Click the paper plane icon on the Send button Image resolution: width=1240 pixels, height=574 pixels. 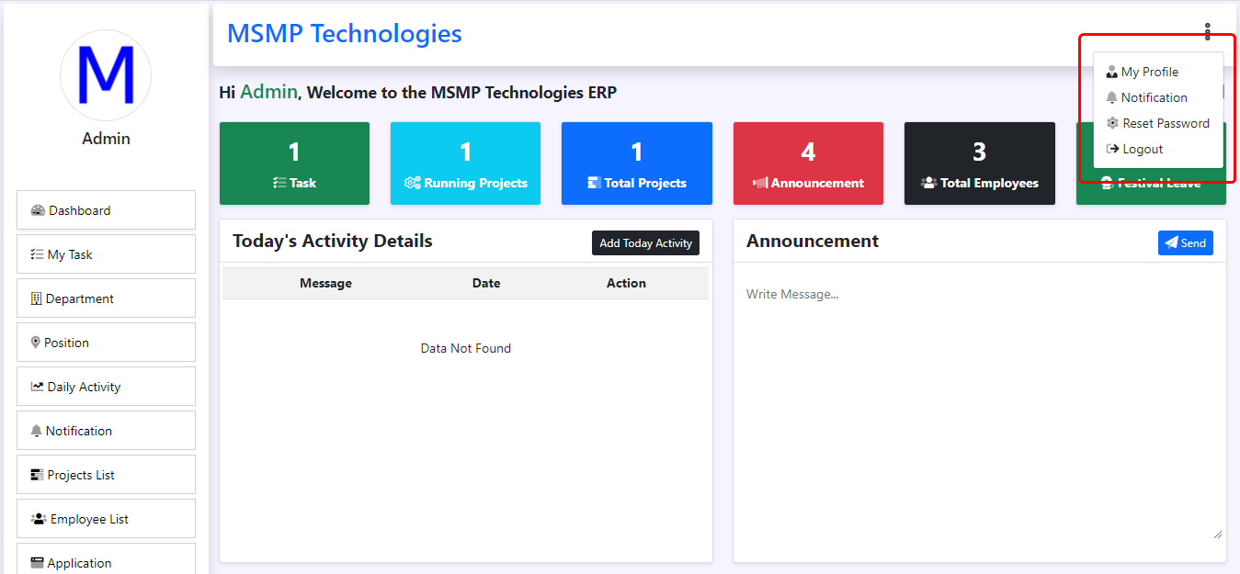(x=1171, y=242)
